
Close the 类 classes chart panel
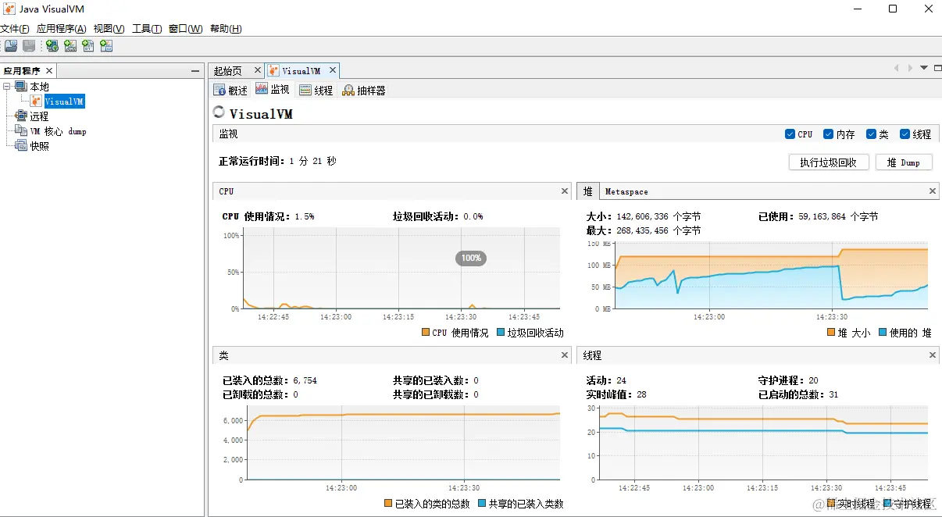(x=565, y=355)
